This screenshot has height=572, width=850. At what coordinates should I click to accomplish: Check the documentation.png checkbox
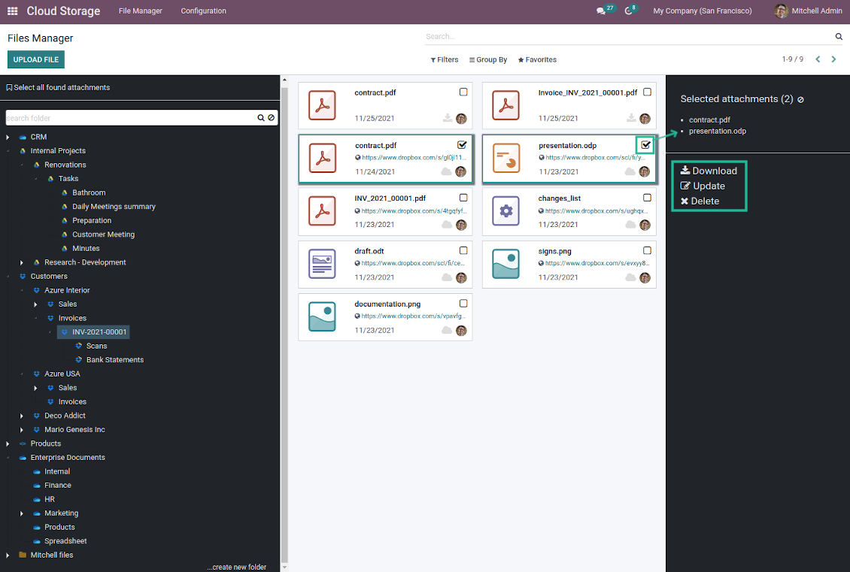463,304
